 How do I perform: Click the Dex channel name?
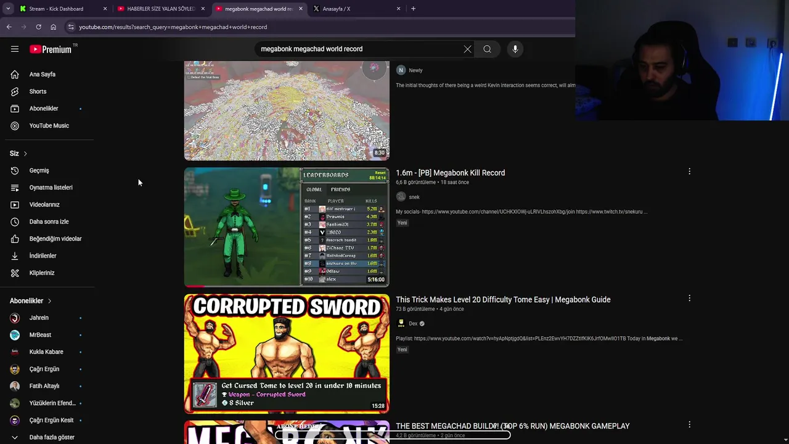click(x=413, y=324)
